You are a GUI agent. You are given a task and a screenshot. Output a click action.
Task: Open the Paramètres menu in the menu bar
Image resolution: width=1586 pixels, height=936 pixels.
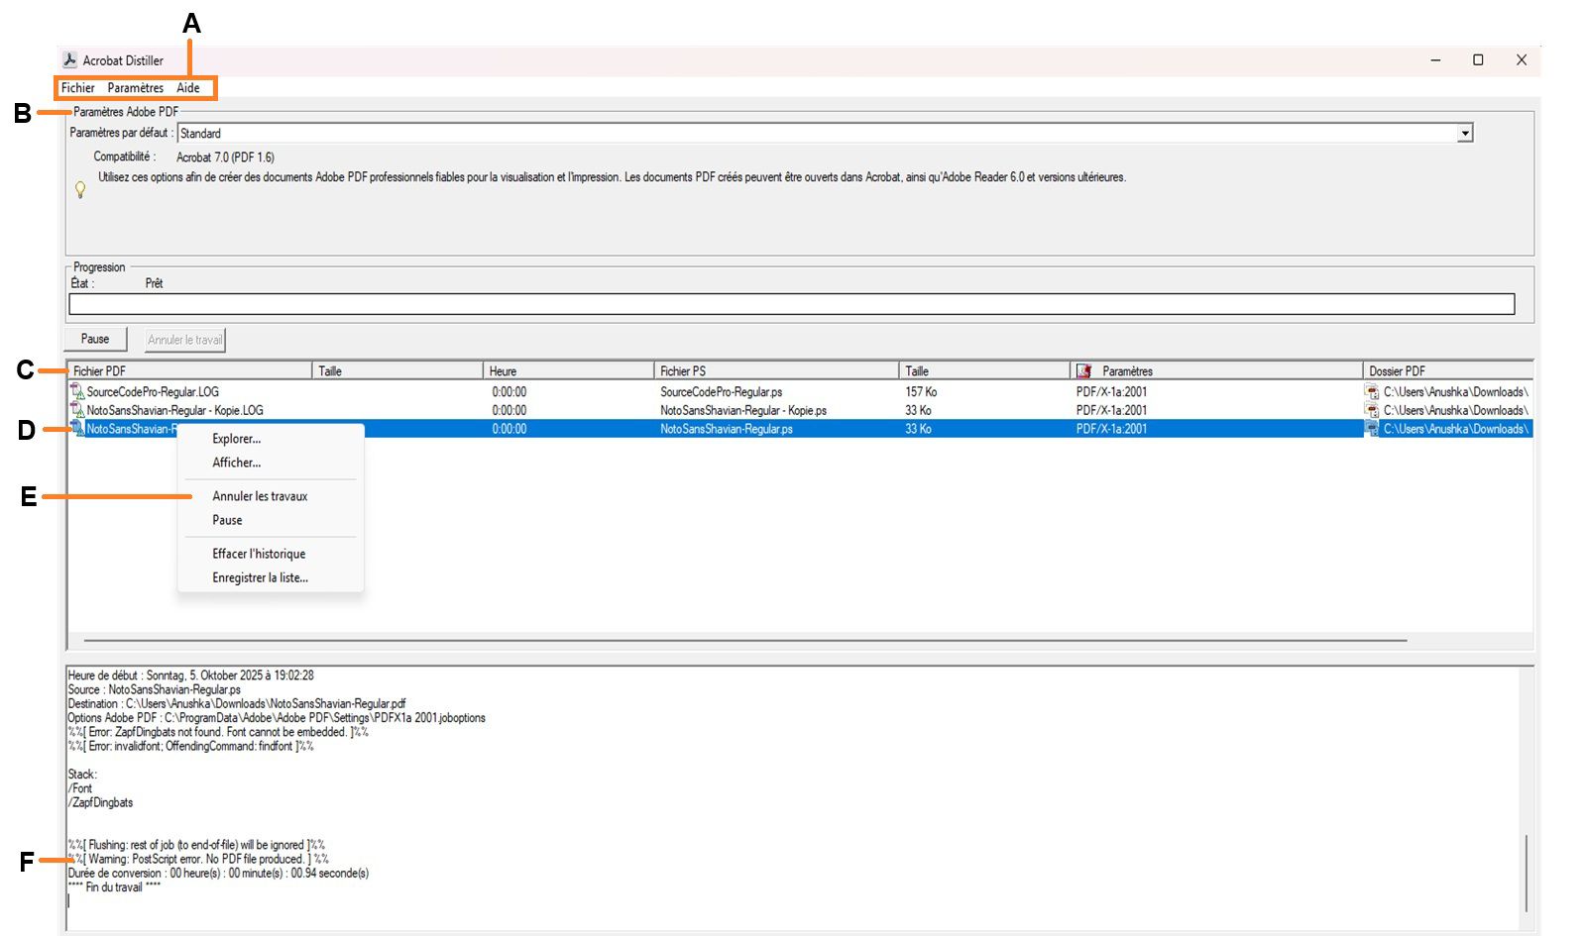tap(136, 88)
